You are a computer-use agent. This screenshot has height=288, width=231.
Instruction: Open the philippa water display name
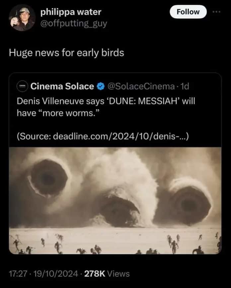[71, 12]
